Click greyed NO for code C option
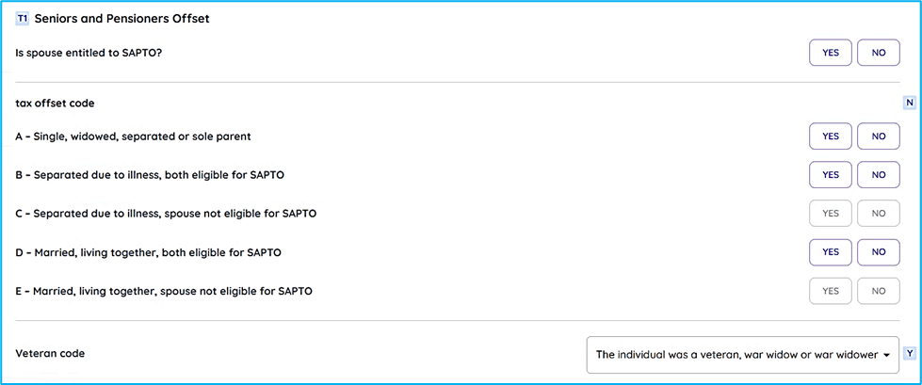Screen dimensions: 922x385 tap(879, 214)
